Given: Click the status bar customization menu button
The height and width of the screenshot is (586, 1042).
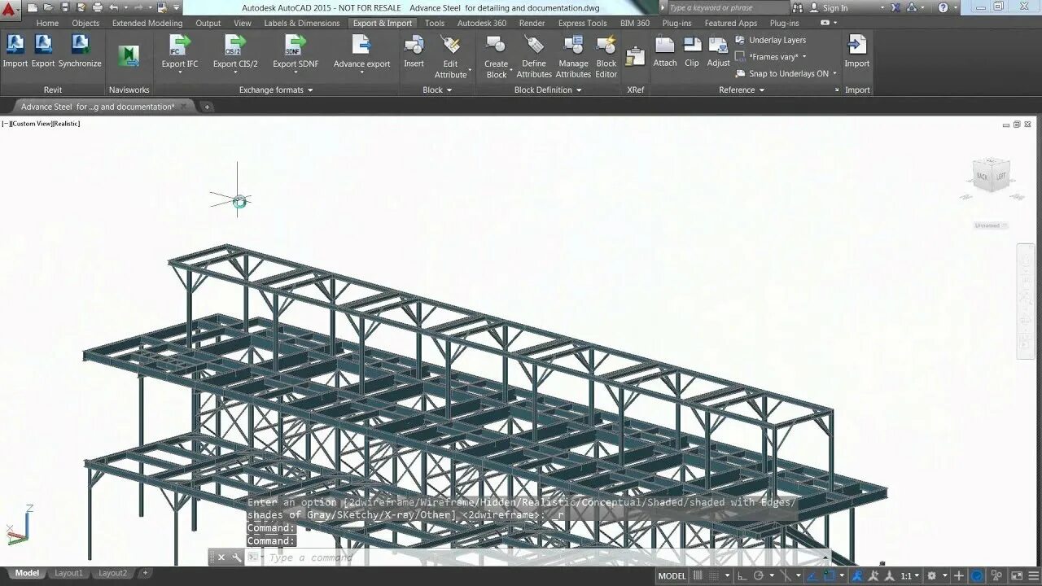Looking at the screenshot, I should click(x=1033, y=575).
